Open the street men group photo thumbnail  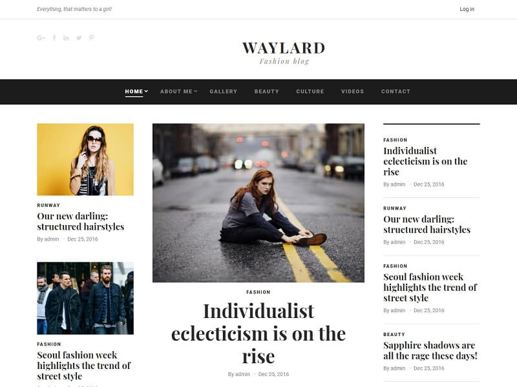click(85, 298)
